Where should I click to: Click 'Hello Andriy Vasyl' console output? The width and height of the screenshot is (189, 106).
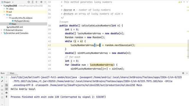click(x=23, y=89)
